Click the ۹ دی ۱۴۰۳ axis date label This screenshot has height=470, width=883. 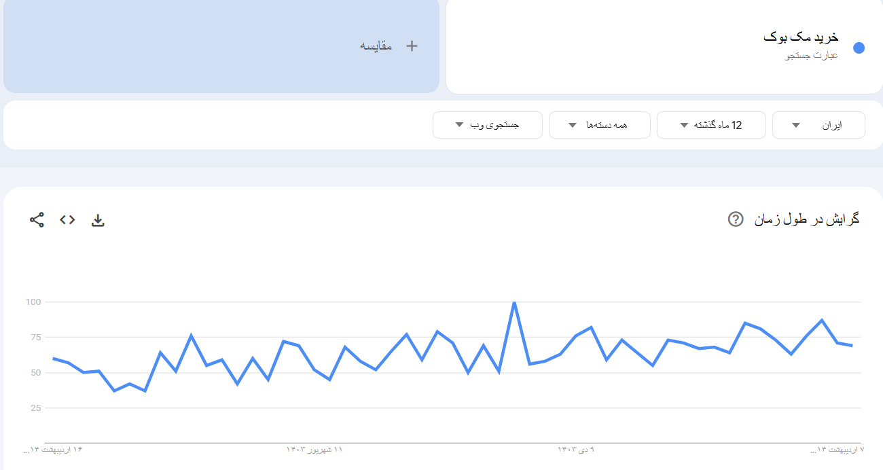576,450
